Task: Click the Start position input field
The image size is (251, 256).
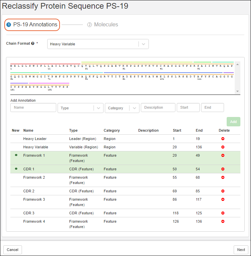Action: click(x=188, y=108)
